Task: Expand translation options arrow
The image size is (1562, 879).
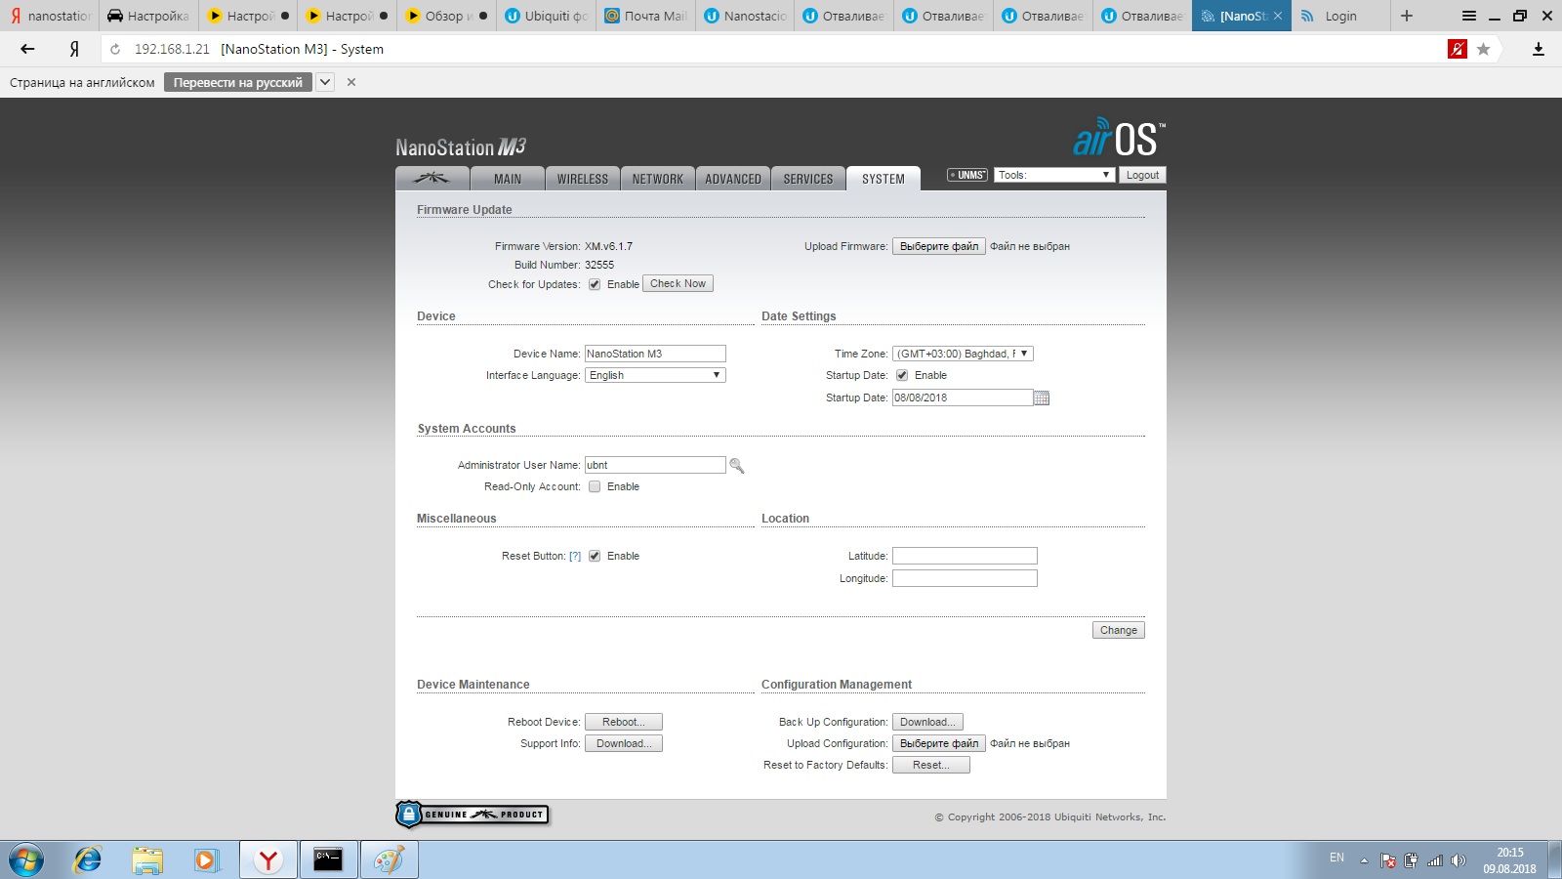Action: [x=325, y=82]
